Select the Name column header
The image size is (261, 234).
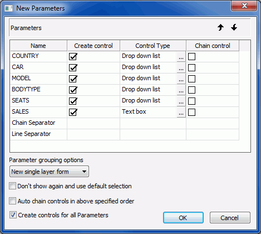click(38, 46)
